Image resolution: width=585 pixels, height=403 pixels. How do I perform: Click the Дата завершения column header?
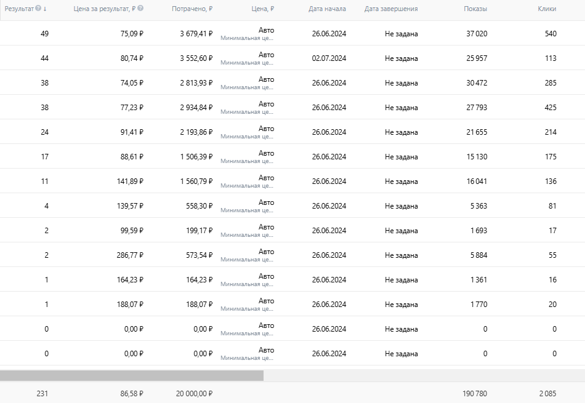pyautogui.click(x=391, y=9)
